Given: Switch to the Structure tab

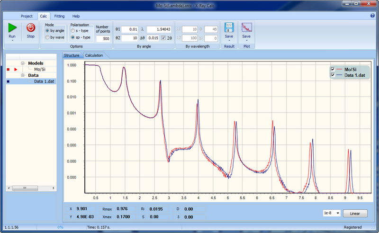Looking at the screenshot, I should [72, 55].
